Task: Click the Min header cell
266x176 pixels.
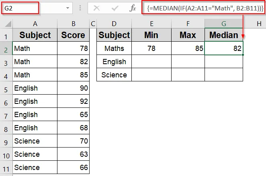Action: 151,35
